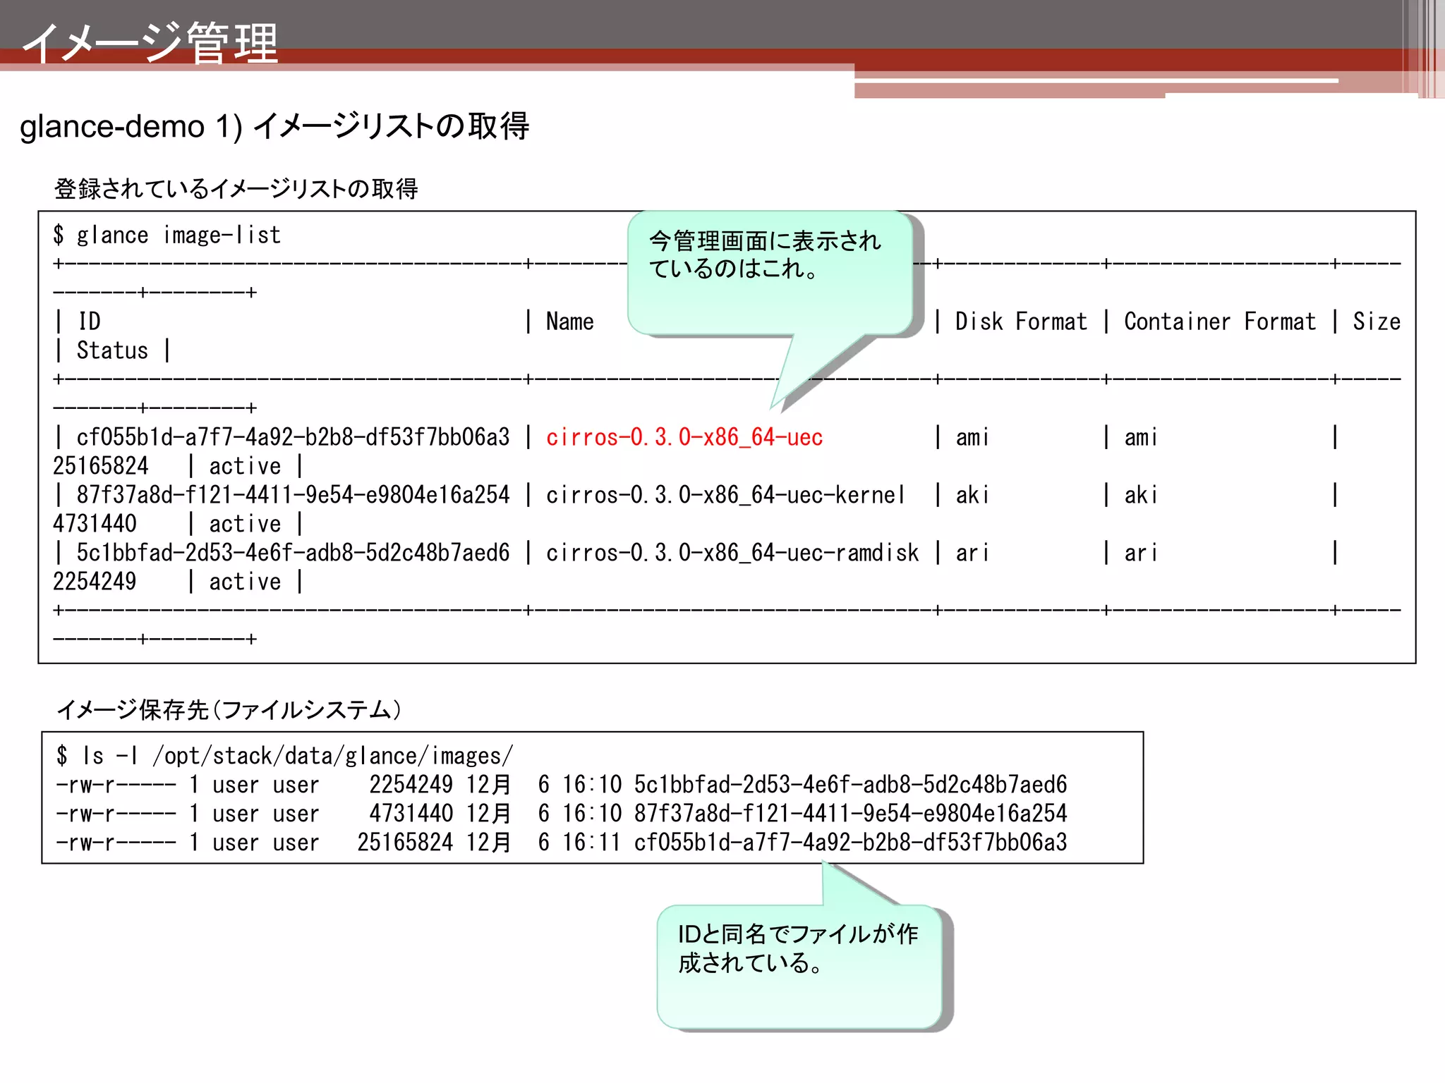Click name cirros-0.3.0-x86_64-uec-kernel
This screenshot has width=1445, height=1083.
(725, 495)
